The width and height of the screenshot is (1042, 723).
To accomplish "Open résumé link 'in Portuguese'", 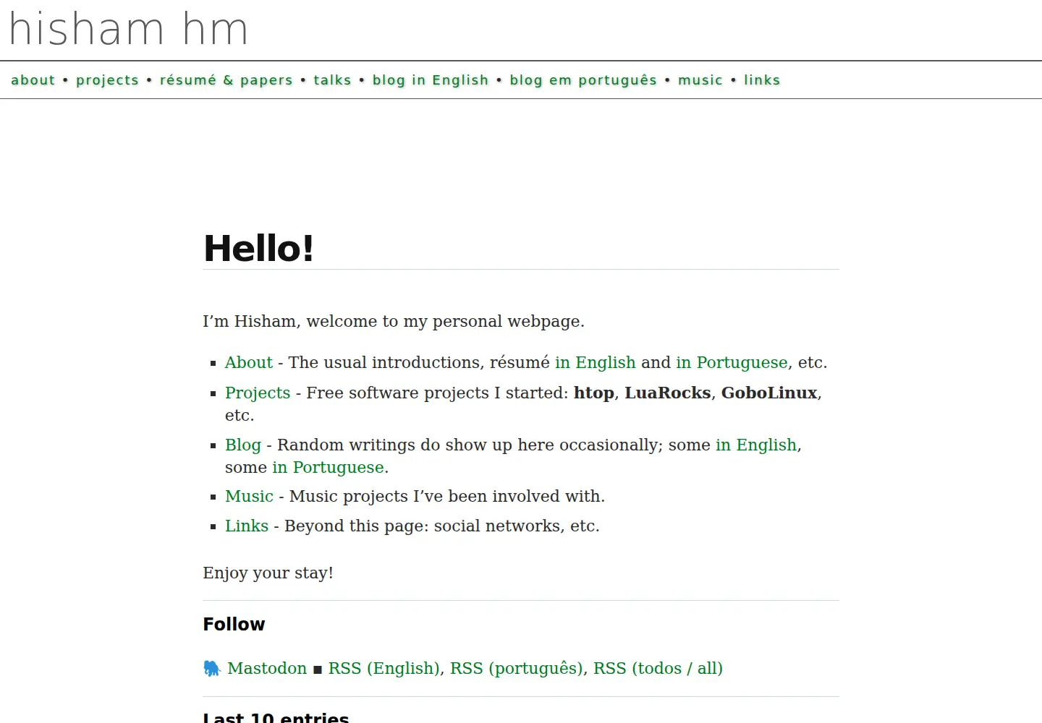I will tap(732, 362).
